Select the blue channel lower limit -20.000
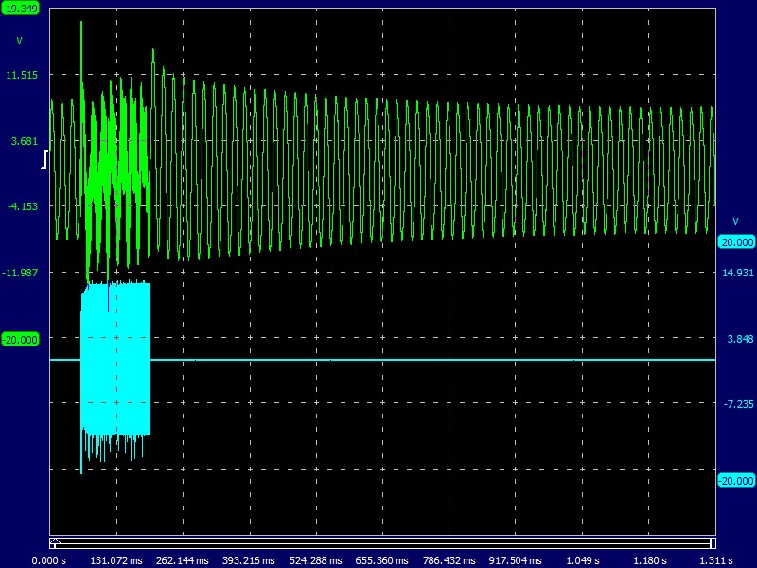 tap(736, 481)
